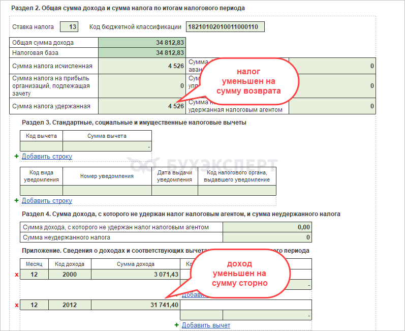Click corporate profit tax offset field
Screen dimensions: 405x331
point(142,86)
